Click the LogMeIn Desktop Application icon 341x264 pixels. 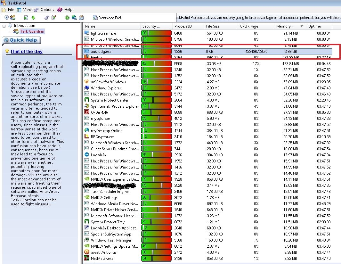point(87,228)
